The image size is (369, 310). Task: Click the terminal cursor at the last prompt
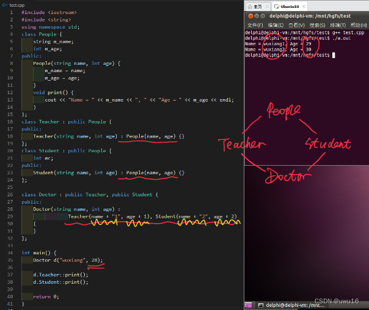tap(334, 56)
